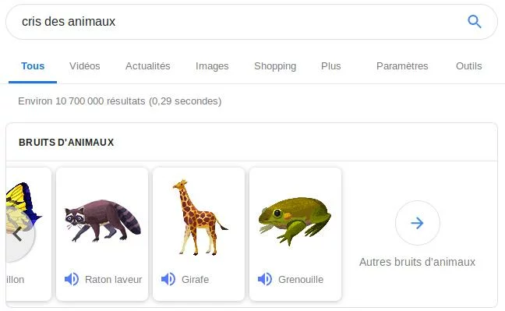This screenshot has height=311, width=505.
Task: Open the Images tab
Action: pyautogui.click(x=212, y=66)
